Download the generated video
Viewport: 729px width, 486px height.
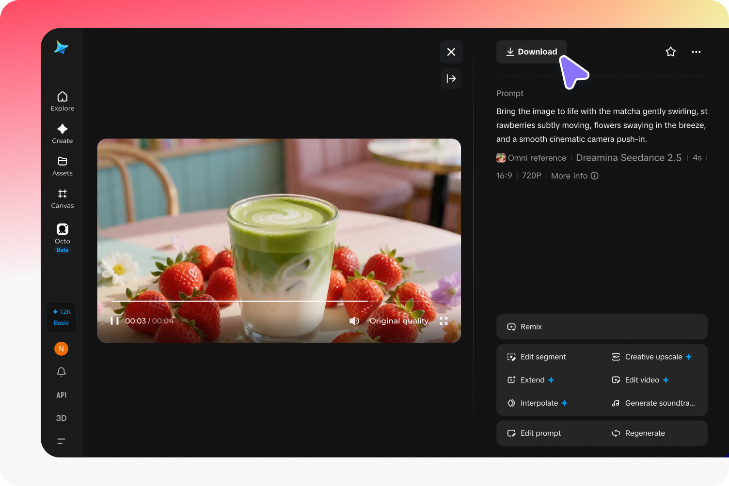(531, 52)
